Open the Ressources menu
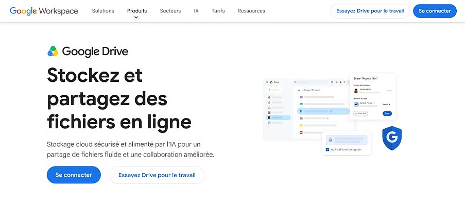This screenshot has width=465, height=203. tap(251, 11)
